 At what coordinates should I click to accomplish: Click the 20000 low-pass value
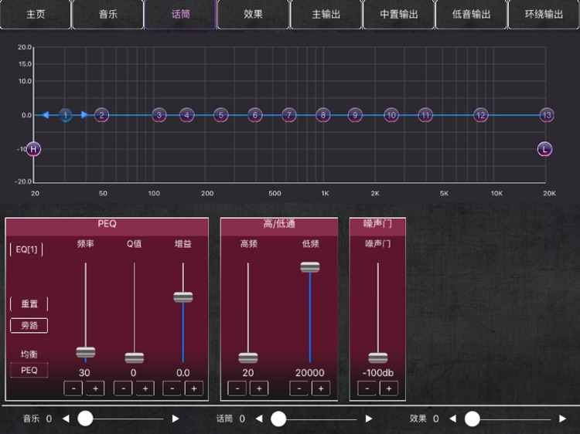click(310, 373)
